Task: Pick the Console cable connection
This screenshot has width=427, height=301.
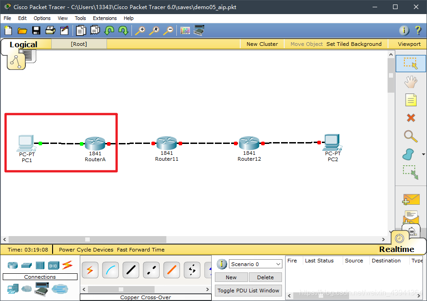Action: click(110, 270)
